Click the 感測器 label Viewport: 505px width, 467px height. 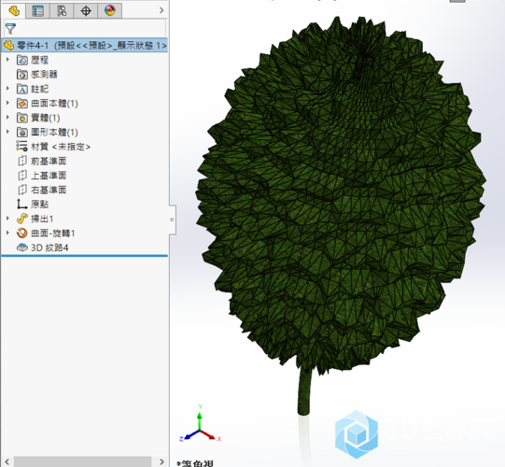44,75
